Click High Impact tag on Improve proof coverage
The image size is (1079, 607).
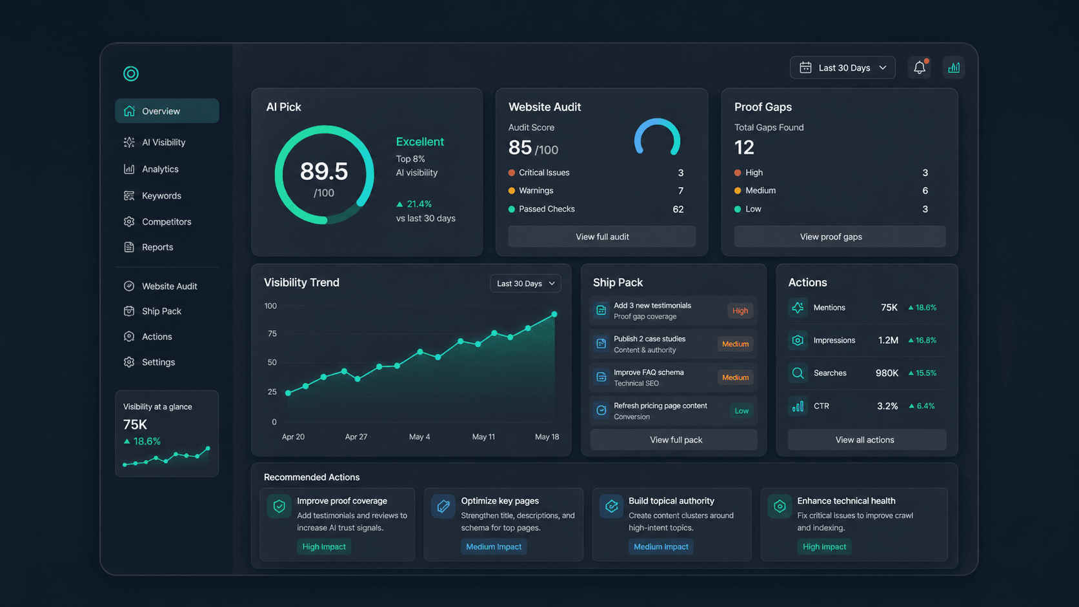pos(324,546)
